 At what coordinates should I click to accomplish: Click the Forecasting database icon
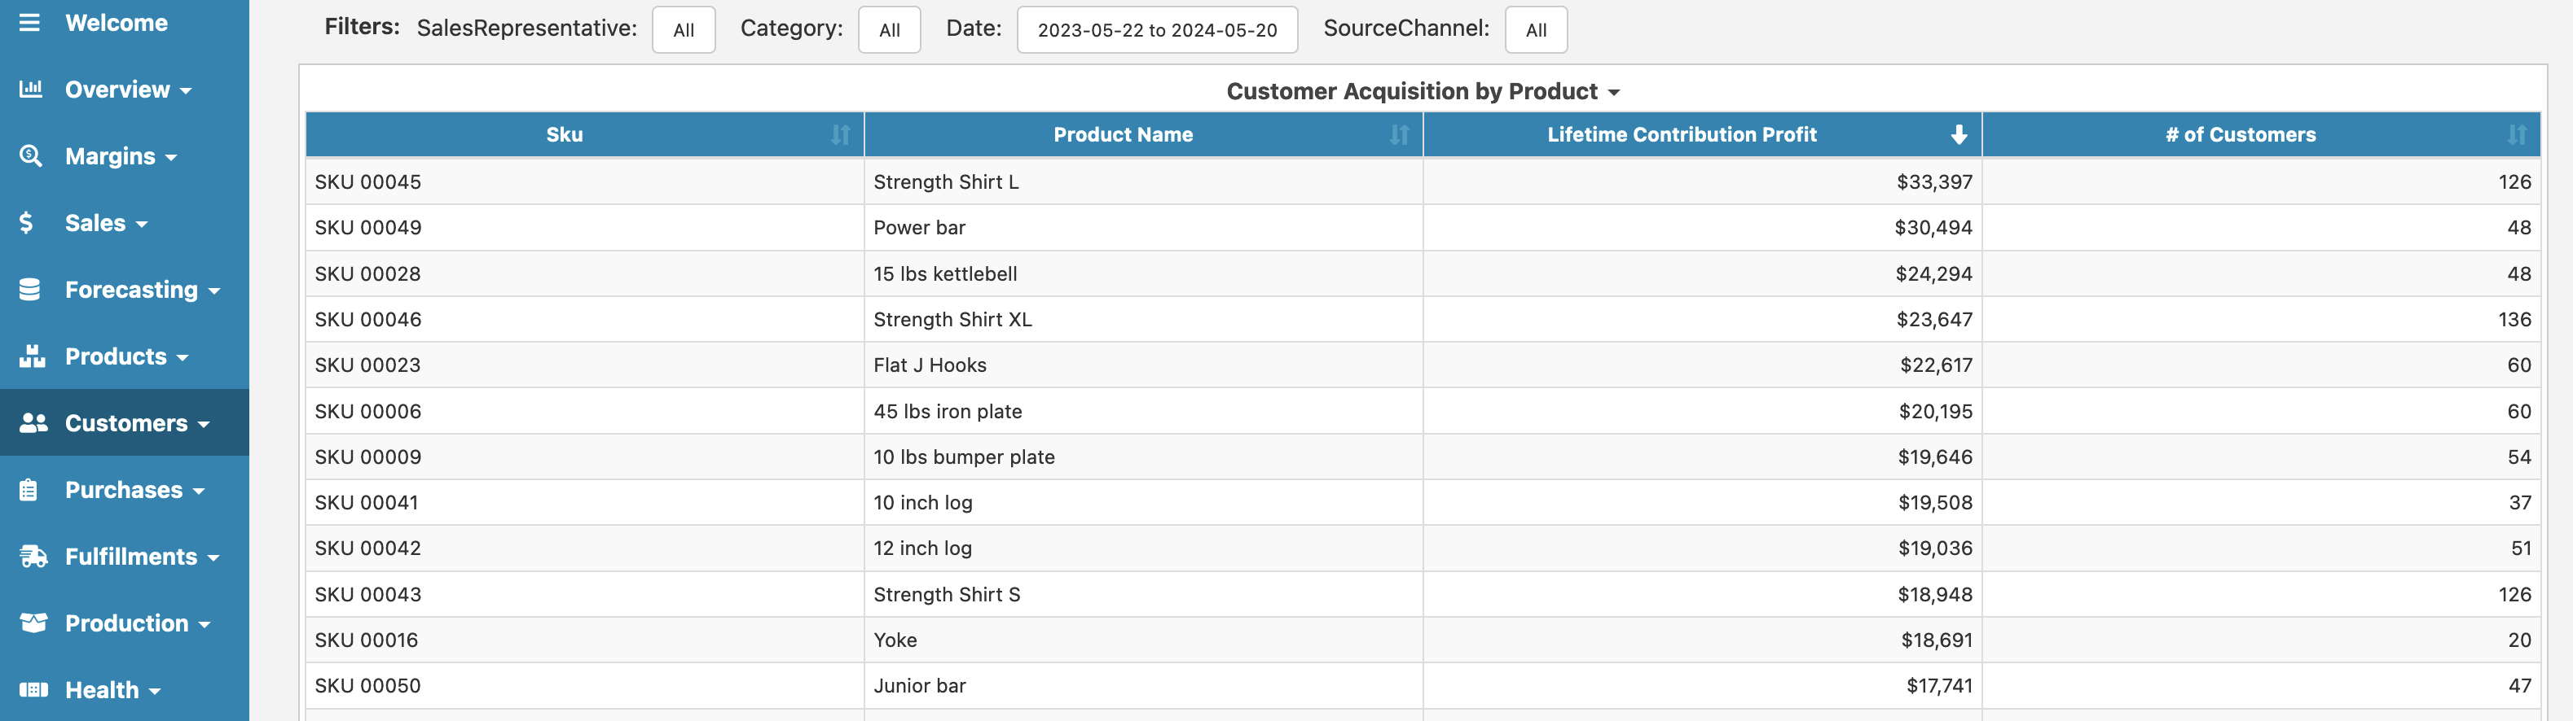tap(30, 289)
